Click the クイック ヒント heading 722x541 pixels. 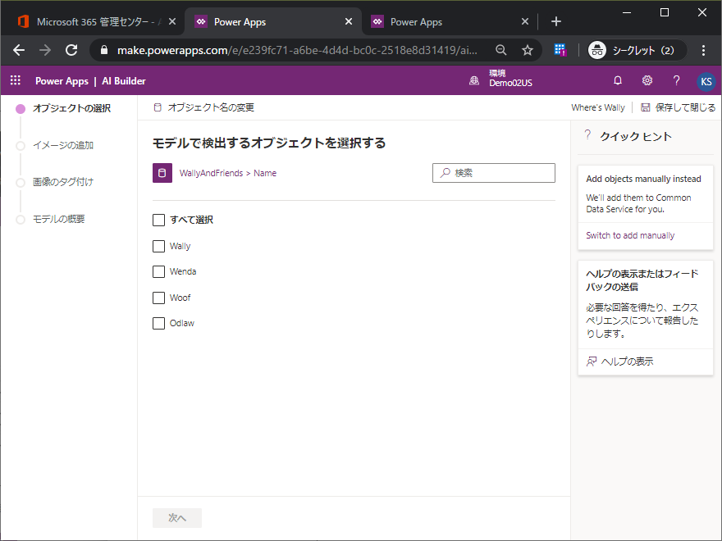click(x=635, y=136)
